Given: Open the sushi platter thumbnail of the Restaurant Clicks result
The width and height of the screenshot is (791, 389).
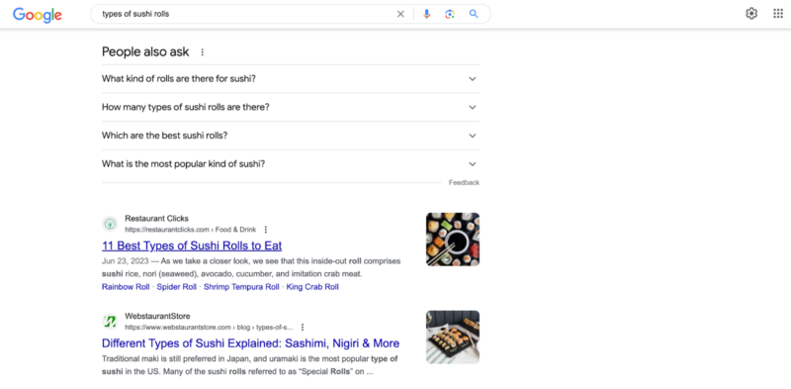Looking at the screenshot, I should (x=453, y=239).
